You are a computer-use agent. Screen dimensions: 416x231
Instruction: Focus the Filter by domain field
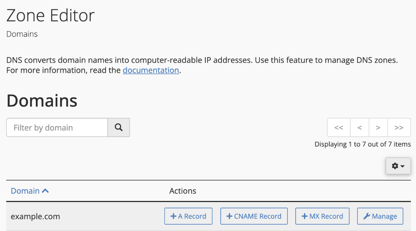click(x=57, y=127)
